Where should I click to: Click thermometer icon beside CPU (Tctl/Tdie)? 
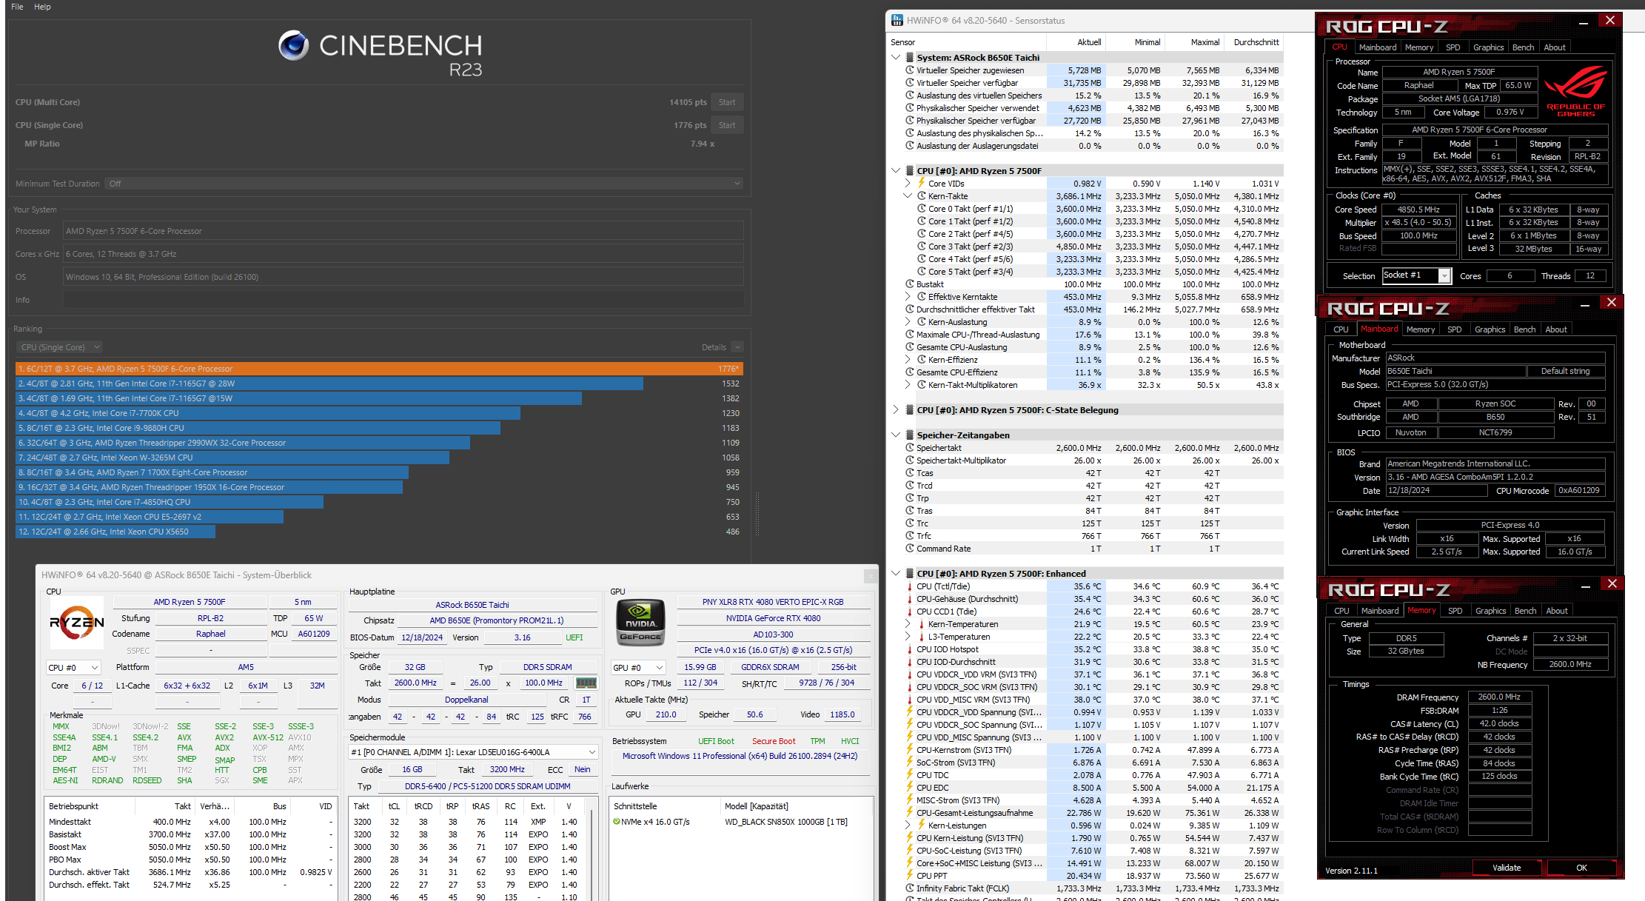[910, 586]
